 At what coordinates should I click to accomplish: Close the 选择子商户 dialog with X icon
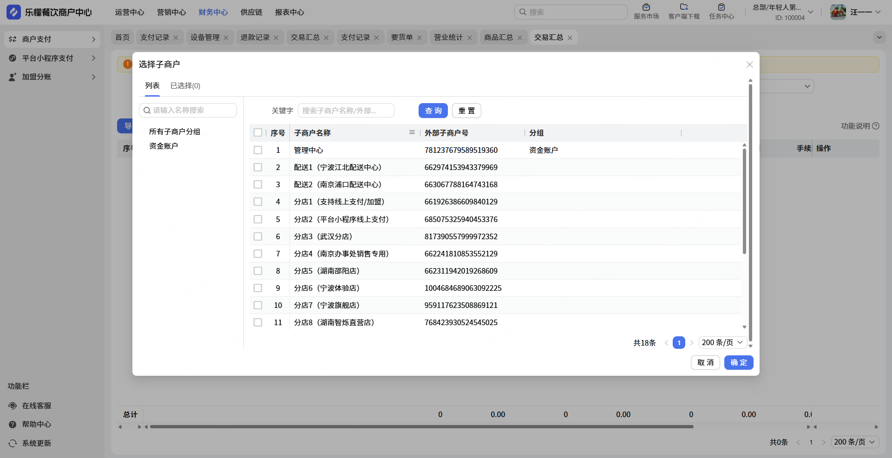pyautogui.click(x=749, y=65)
